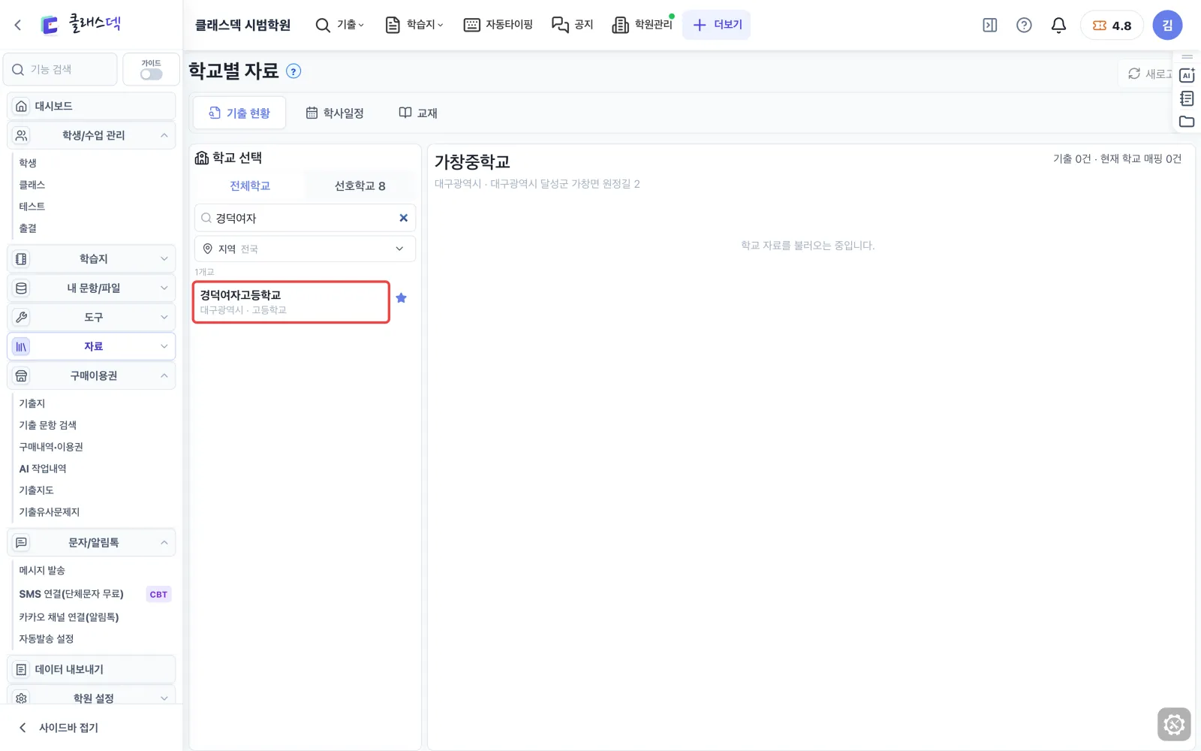Toggle the 가이드 switch
The image size is (1201, 751).
pos(151,74)
